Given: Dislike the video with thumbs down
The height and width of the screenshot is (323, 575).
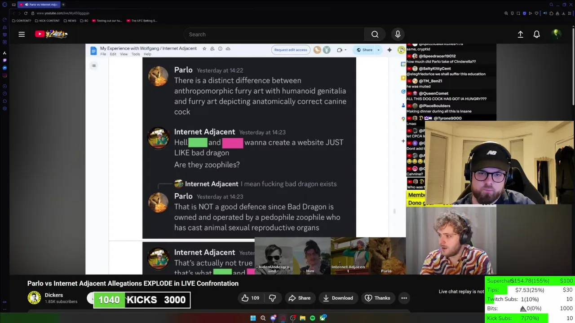Looking at the screenshot, I should pos(272,298).
